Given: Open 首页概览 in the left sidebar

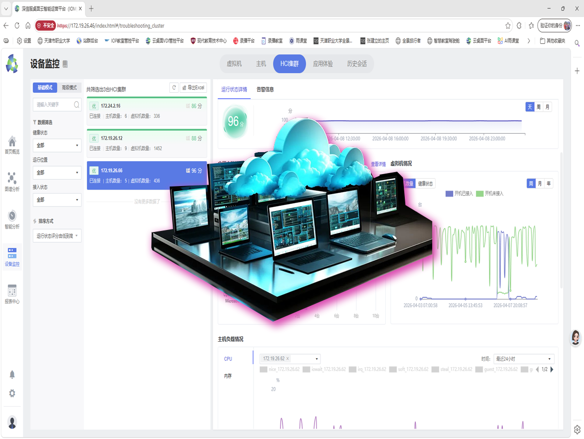Looking at the screenshot, I should coord(12,145).
